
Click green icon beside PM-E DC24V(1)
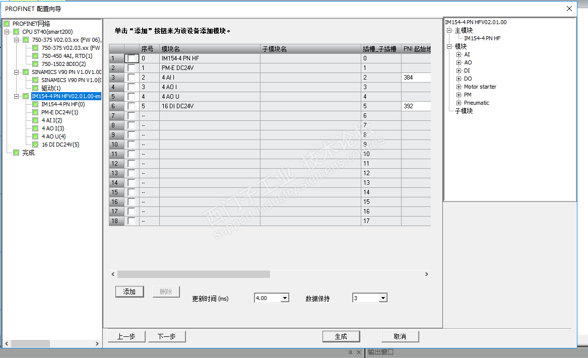click(x=35, y=112)
